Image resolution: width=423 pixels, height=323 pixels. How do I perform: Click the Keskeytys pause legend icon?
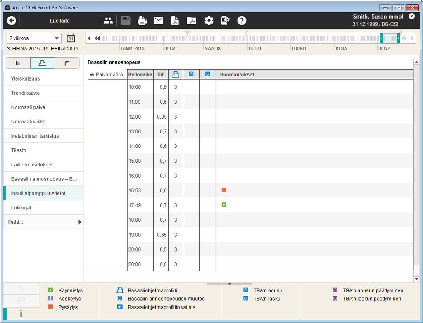[x=50, y=299]
